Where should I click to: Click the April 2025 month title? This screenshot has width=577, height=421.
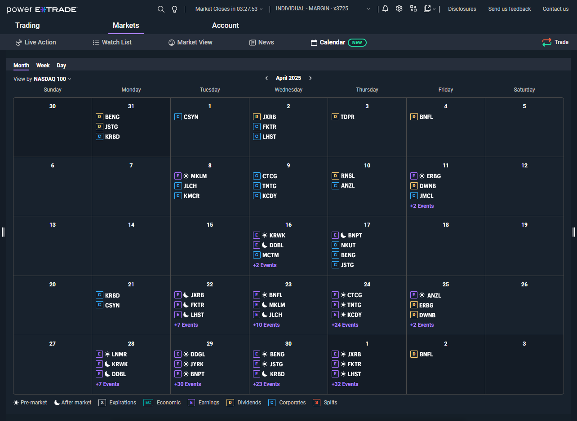tap(288, 78)
